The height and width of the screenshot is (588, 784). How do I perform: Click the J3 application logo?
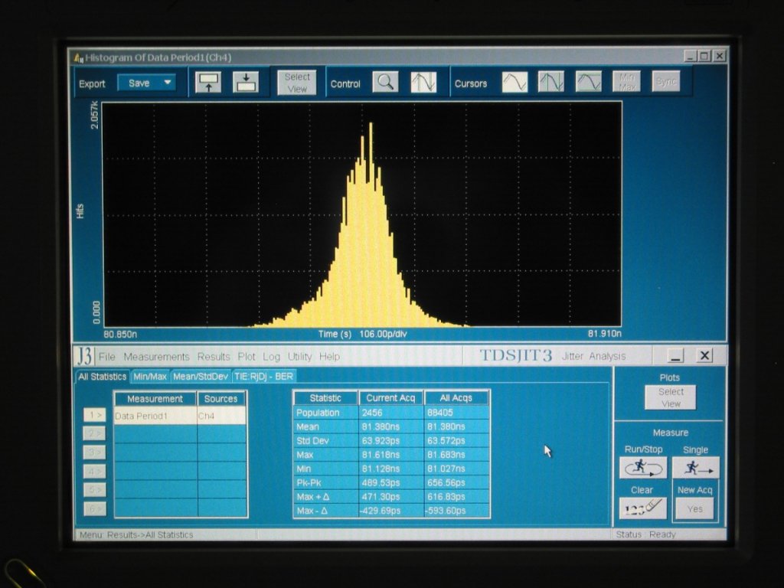click(84, 356)
